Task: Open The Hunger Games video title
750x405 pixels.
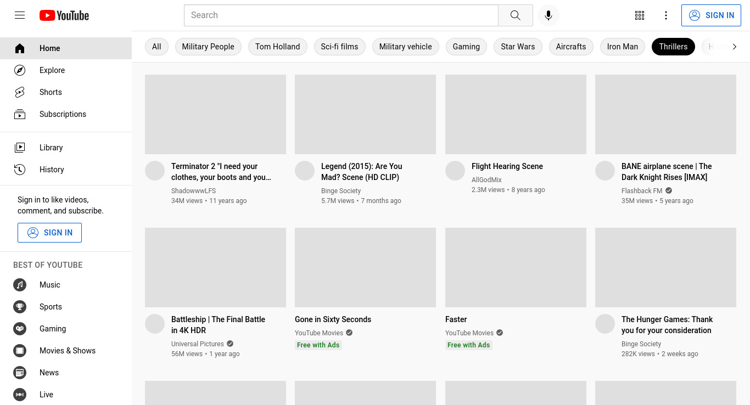Action: click(667, 325)
